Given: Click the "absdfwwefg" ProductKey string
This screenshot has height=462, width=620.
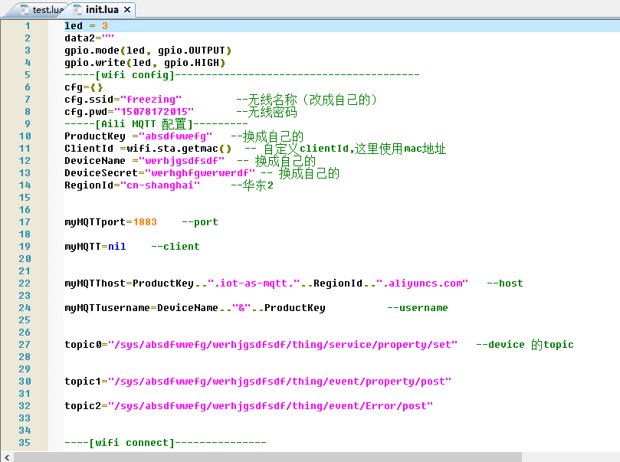Looking at the screenshot, I should 176,136.
